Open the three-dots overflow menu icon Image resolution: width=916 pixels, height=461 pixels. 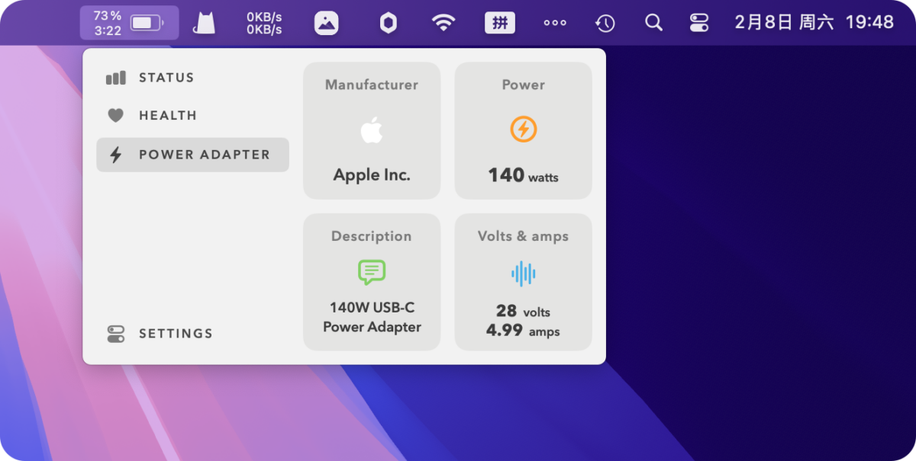pyautogui.click(x=555, y=23)
